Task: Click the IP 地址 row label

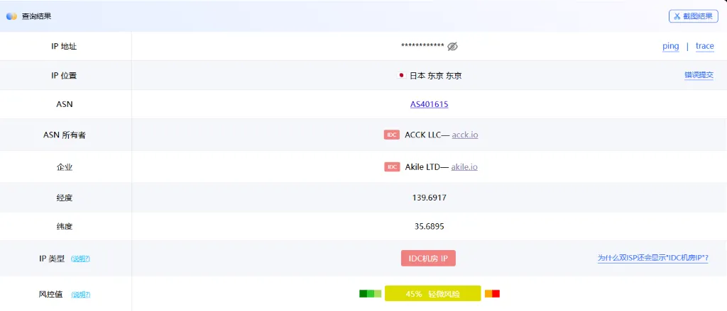Action: point(64,46)
